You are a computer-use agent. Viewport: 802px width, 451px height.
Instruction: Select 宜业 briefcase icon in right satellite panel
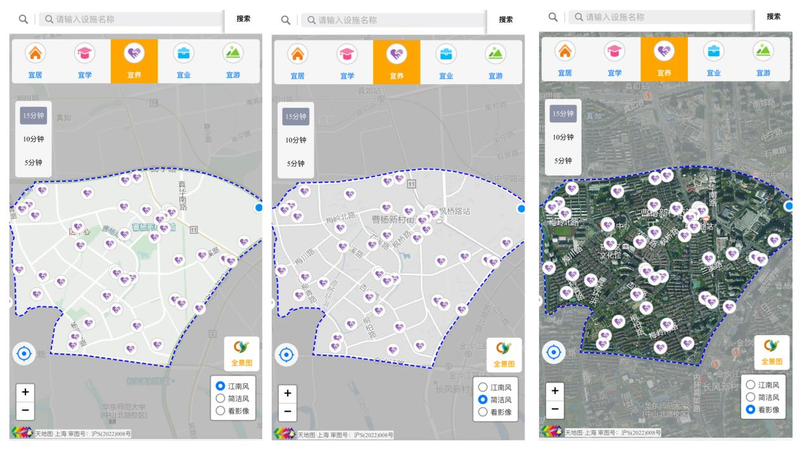pyautogui.click(x=714, y=53)
